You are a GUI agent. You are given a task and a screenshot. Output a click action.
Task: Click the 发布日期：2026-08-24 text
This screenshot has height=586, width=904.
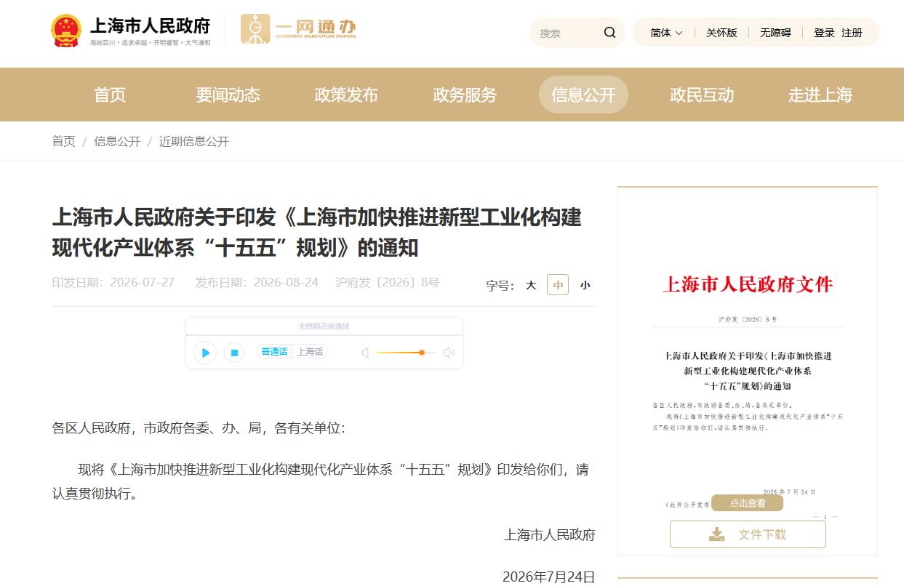click(257, 282)
